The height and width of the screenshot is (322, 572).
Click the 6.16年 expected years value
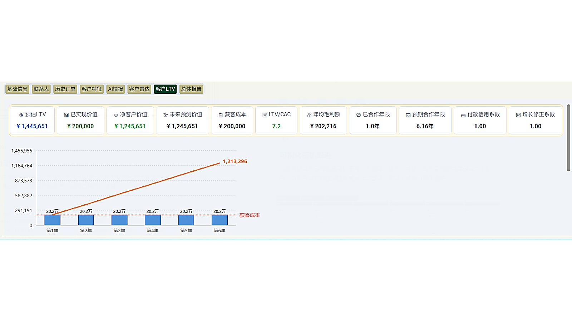pyautogui.click(x=425, y=126)
